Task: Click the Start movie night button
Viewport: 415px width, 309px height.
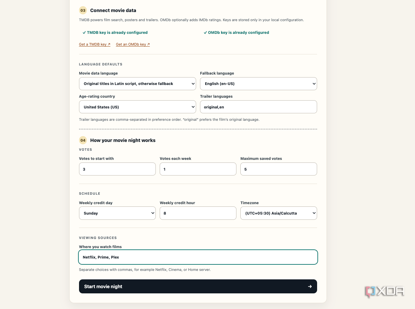Action: point(198,286)
